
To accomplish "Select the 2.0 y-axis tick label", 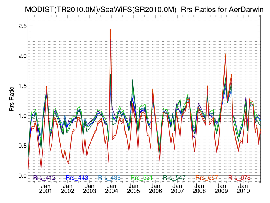I will [x=22, y=56].
